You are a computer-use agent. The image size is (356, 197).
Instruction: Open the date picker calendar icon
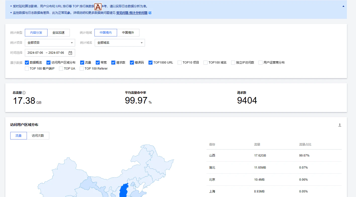[70, 53]
